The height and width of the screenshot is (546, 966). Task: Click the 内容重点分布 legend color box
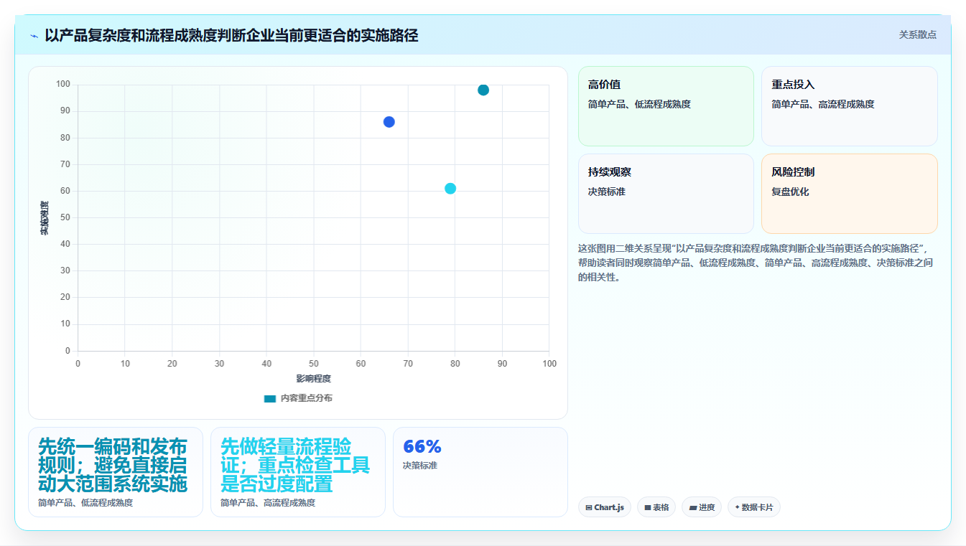(270, 398)
